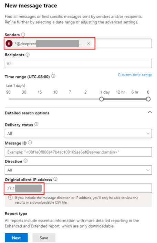
Task: Click the Save button
Action: pos(44,238)
